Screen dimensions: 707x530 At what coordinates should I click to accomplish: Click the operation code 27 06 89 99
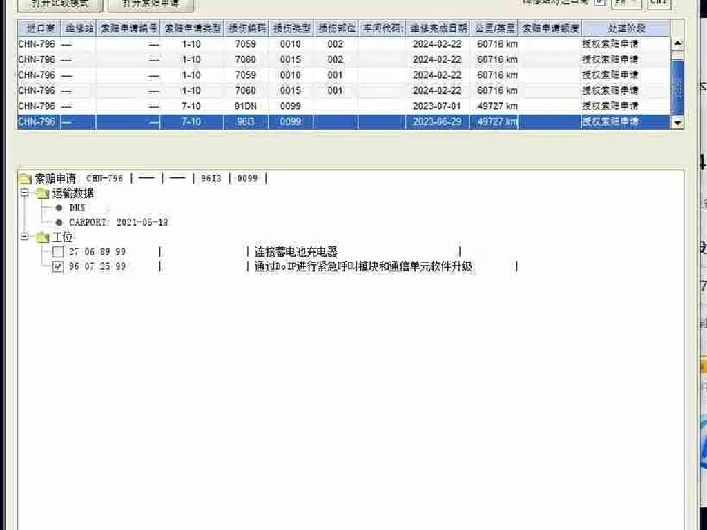click(x=97, y=251)
